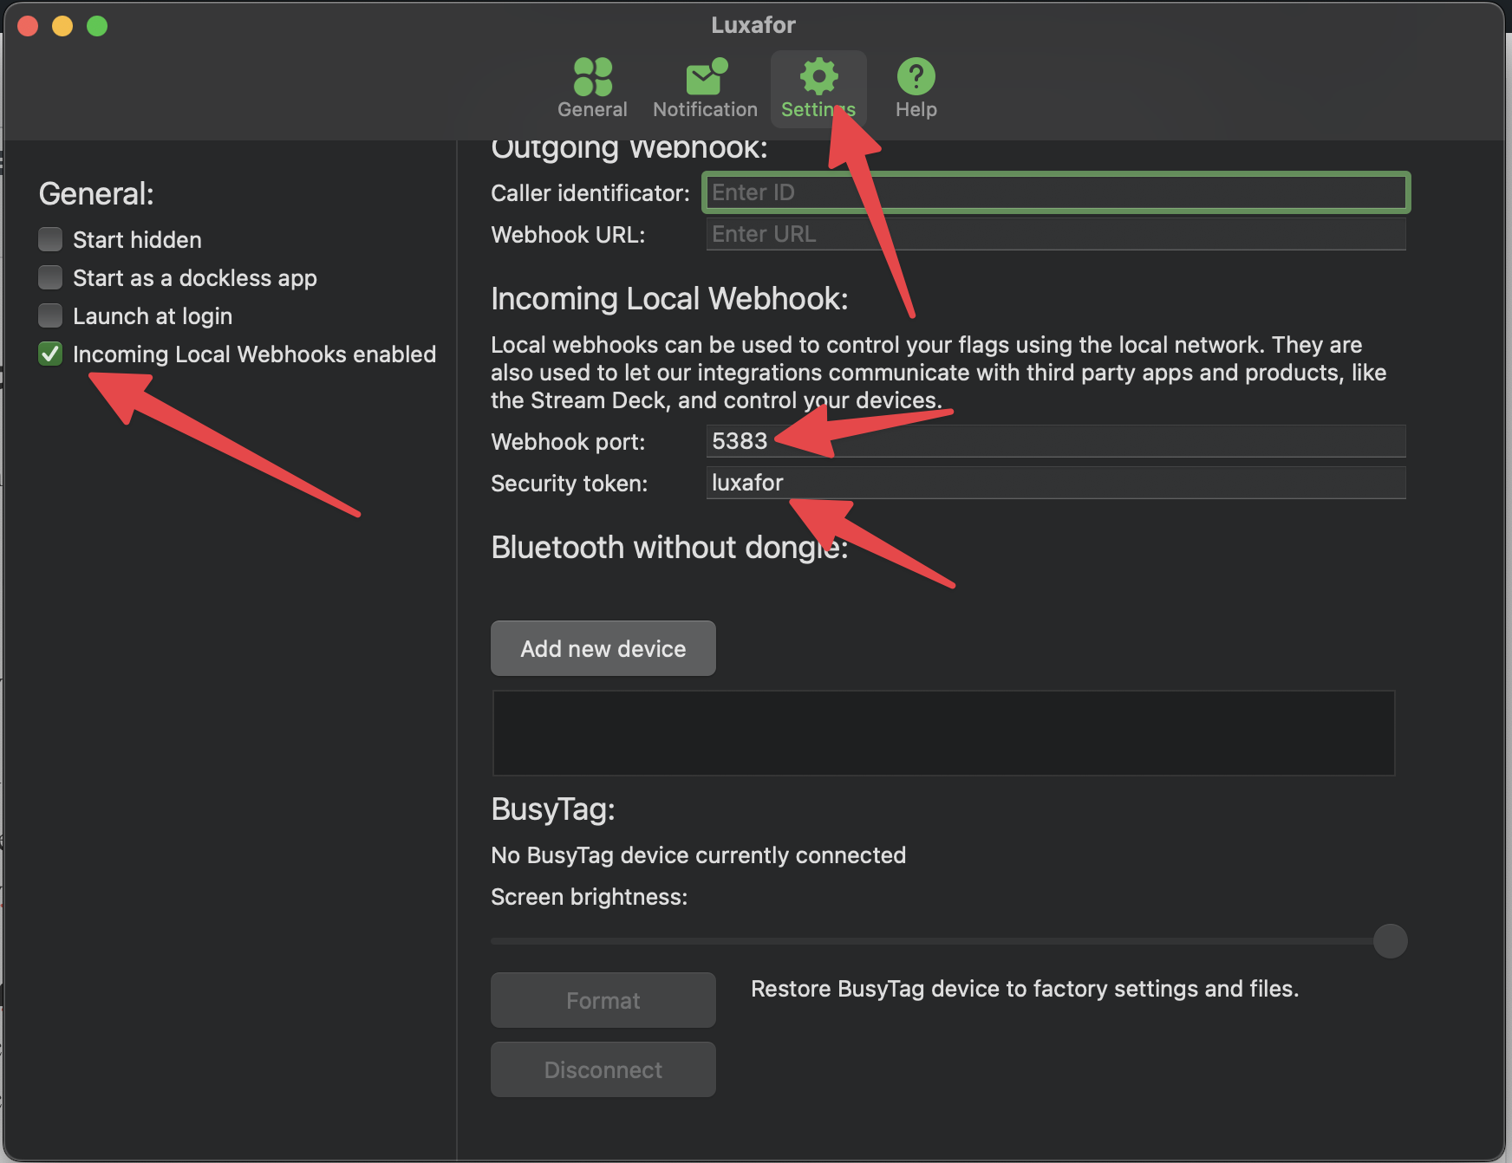This screenshot has height=1163, width=1512.
Task: Disable Incoming Local Webhooks enabled checkbox
Action: coord(50,354)
